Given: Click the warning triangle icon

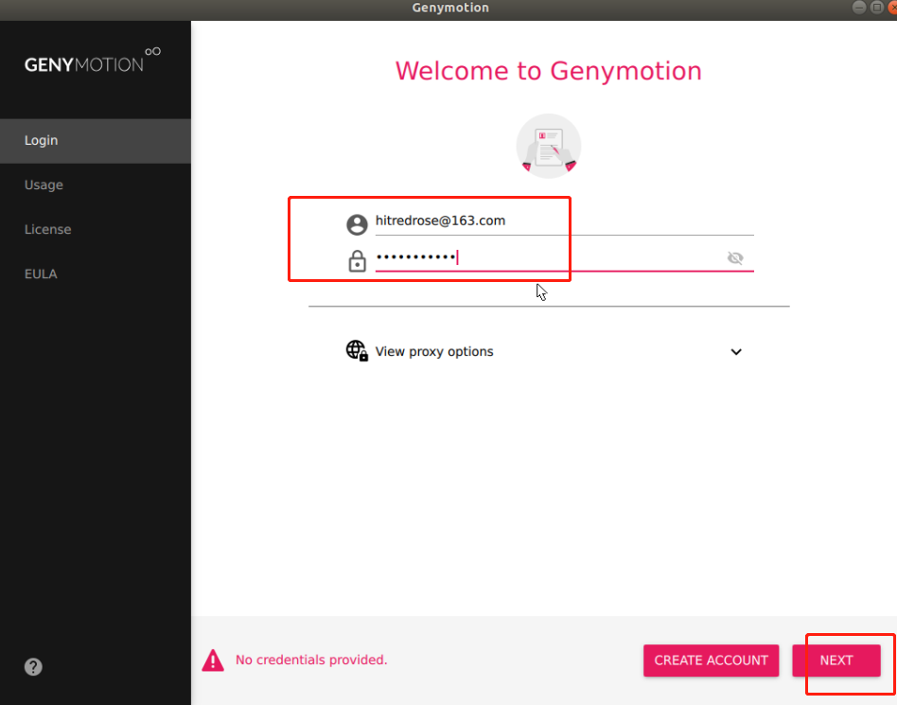Looking at the screenshot, I should [213, 661].
